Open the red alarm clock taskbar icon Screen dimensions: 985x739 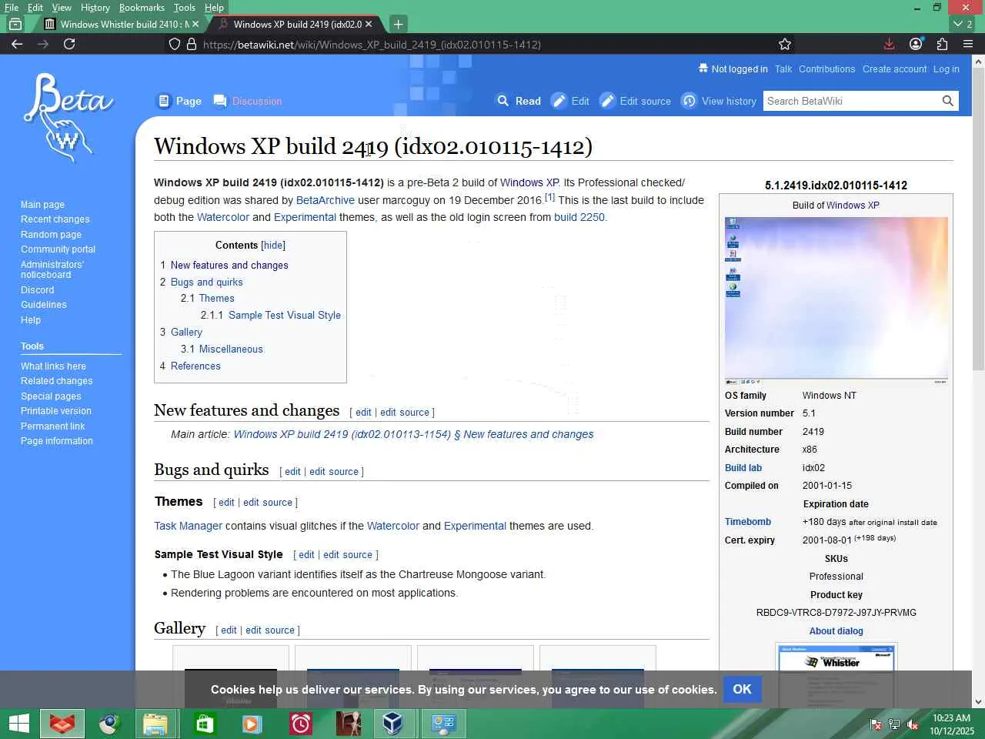coord(300,724)
